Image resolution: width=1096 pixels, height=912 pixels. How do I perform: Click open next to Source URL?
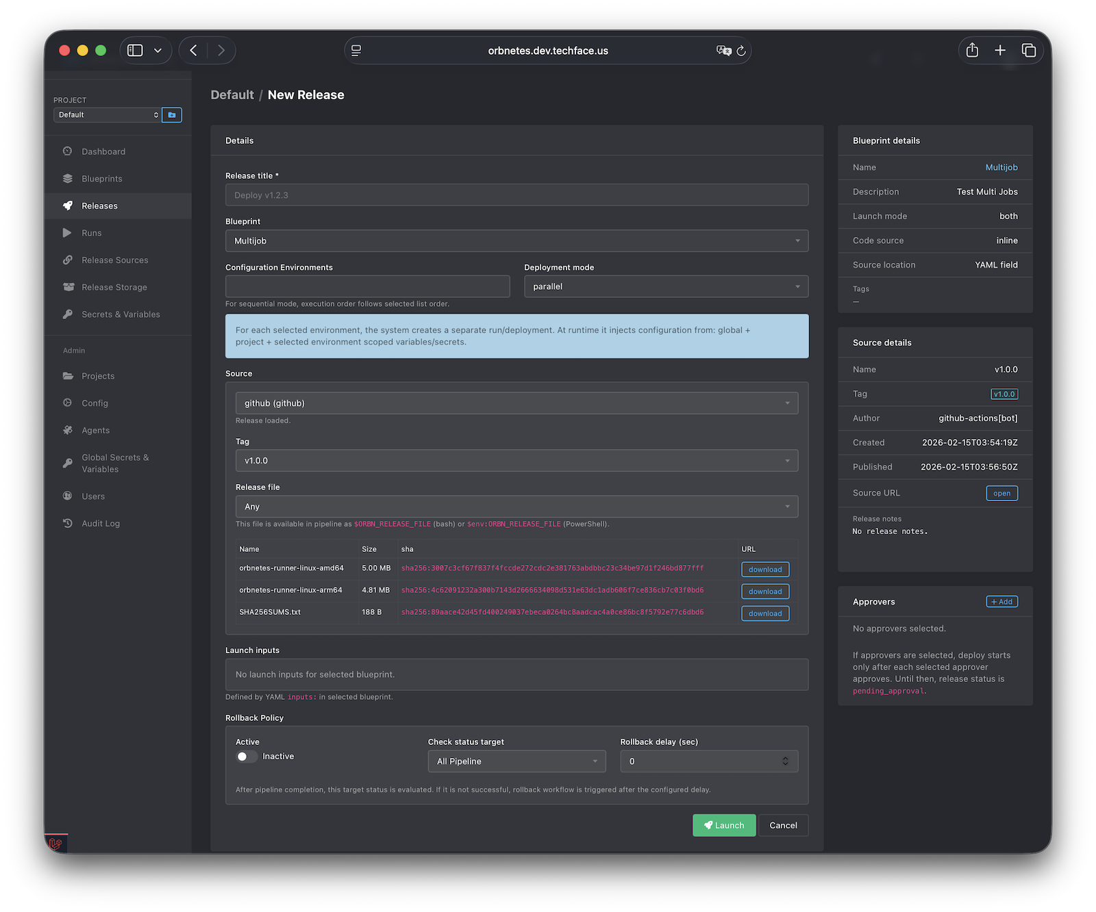click(1001, 493)
